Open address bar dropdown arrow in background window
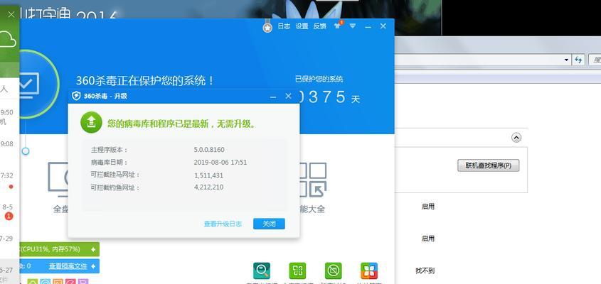The width and height of the screenshot is (601, 284). (x=566, y=60)
